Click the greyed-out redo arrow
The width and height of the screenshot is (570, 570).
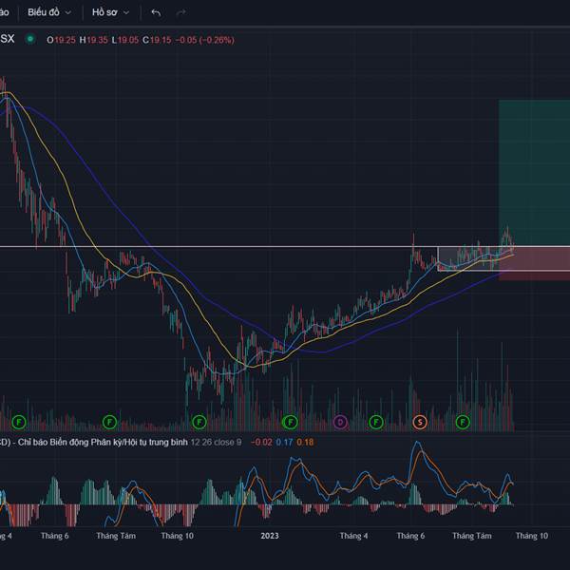[x=181, y=12]
